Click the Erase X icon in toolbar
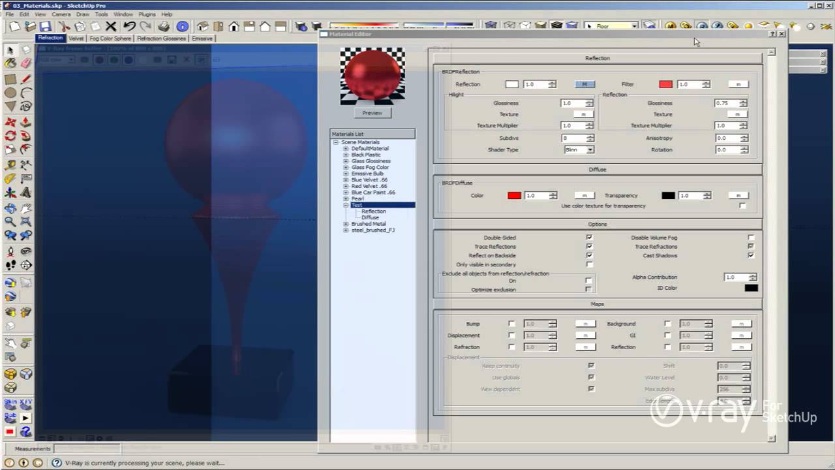835x470 pixels. 111,26
